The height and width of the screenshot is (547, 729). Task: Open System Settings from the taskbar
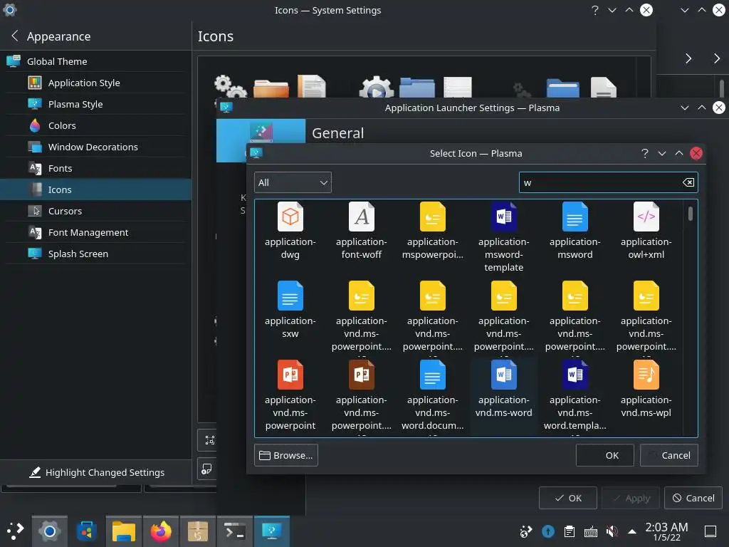[50, 531]
